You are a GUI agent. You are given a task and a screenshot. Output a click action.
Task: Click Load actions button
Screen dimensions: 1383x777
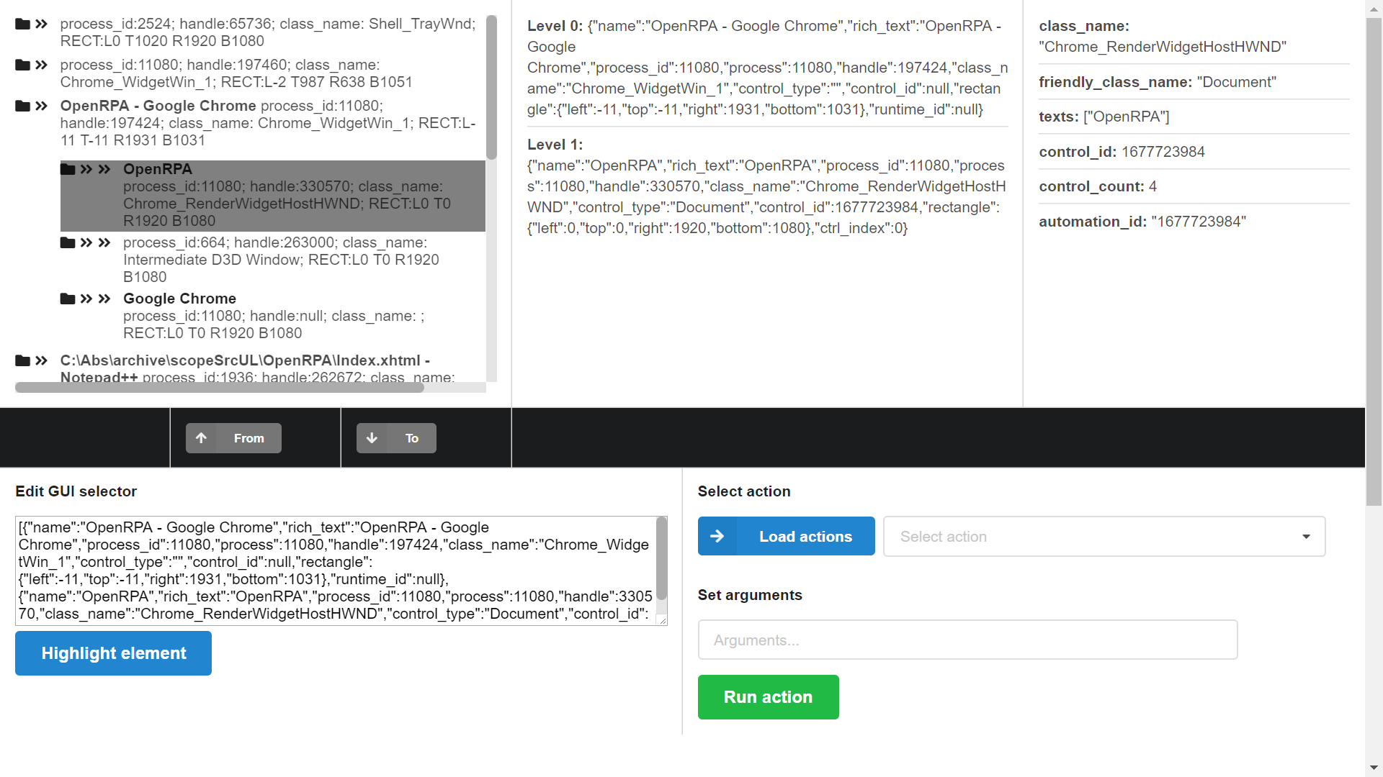coord(787,536)
